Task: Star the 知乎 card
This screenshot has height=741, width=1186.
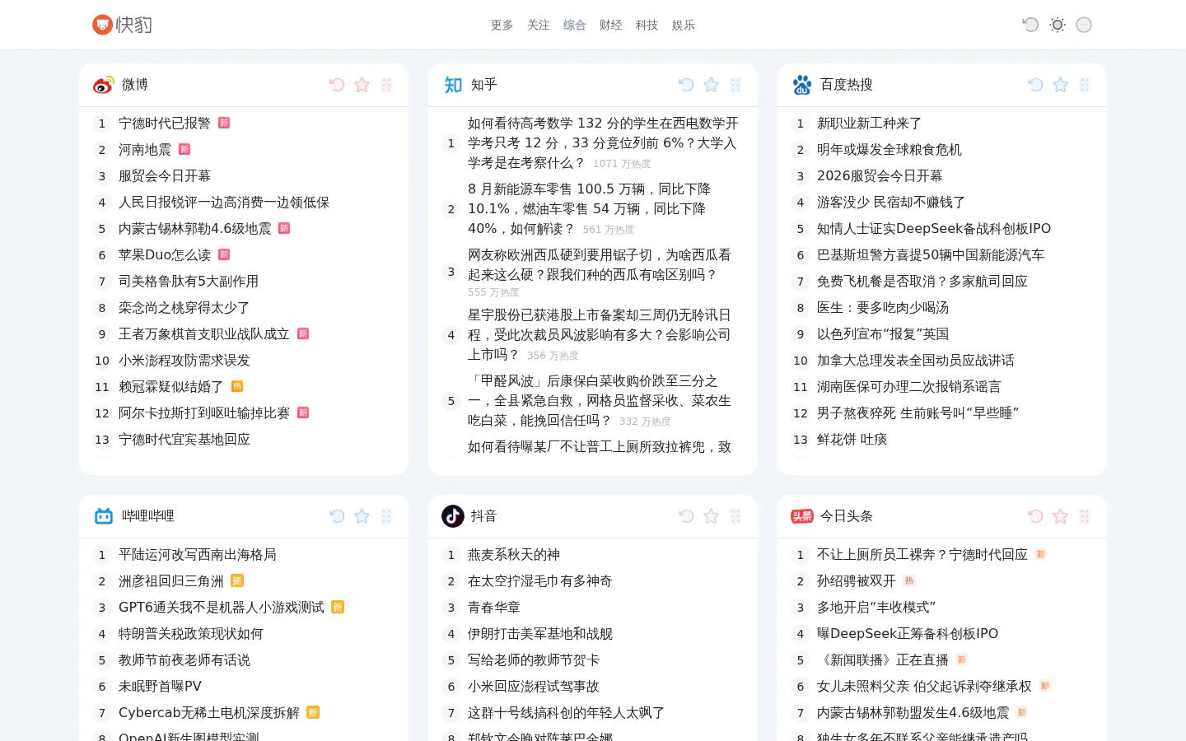Action: pos(711,85)
